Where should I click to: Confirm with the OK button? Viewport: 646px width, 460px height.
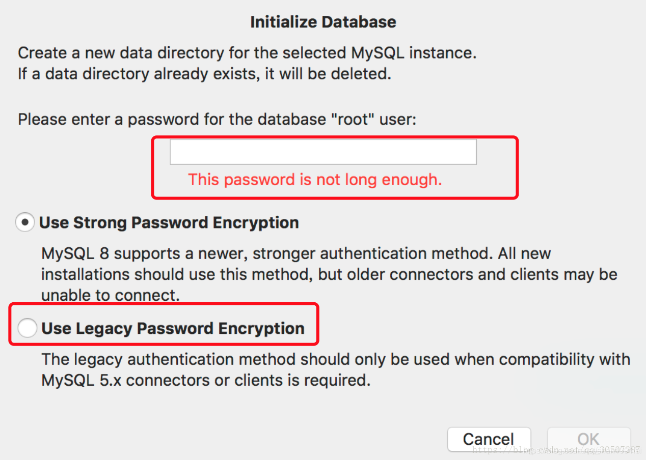point(588,439)
